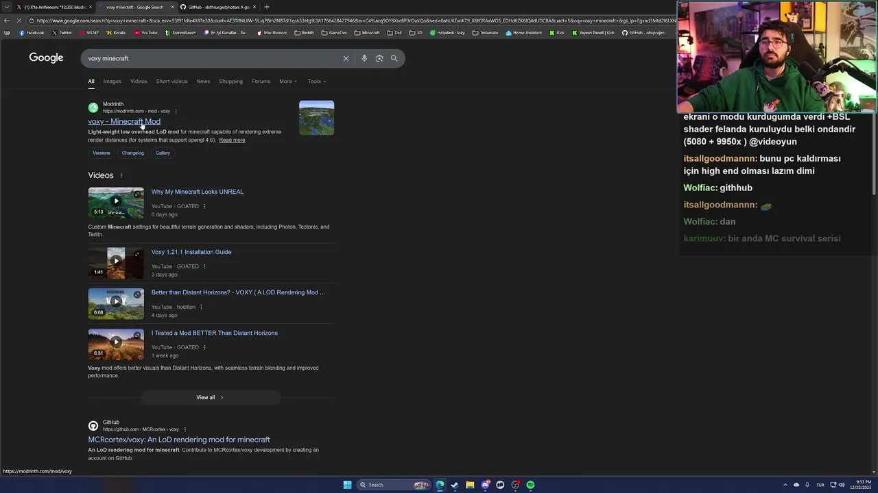
Task: Open the Modrinth result preview image
Action: point(317,118)
